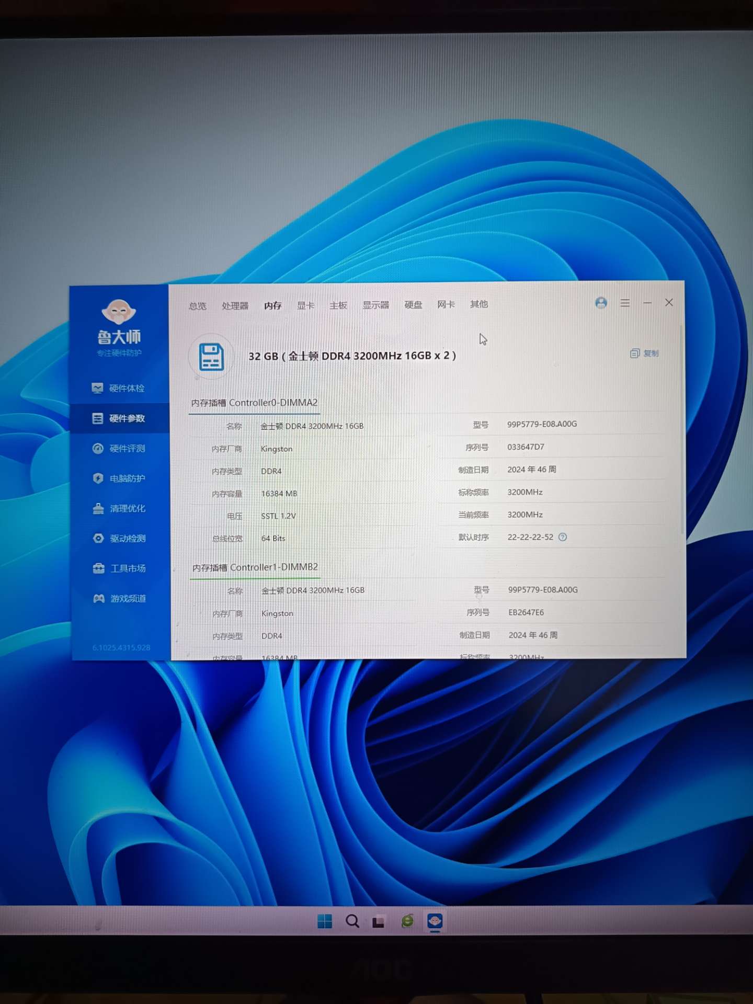The width and height of the screenshot is (753, 1004).
Task: Open Windows Start menu on taskbar
Action: tap(325, 921)
